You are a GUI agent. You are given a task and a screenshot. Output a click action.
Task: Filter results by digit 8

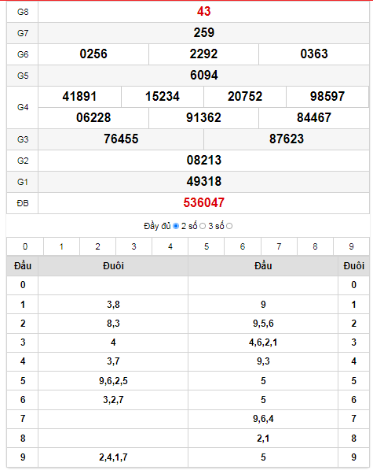coord(315,246)
